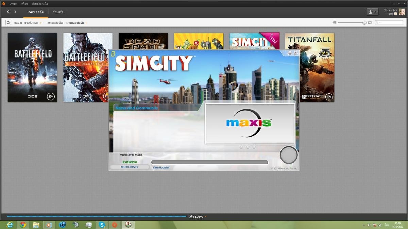The width and height of the screenshot is (408, 229).
Task: Switch to the store tab
Action: click(58, 12)
